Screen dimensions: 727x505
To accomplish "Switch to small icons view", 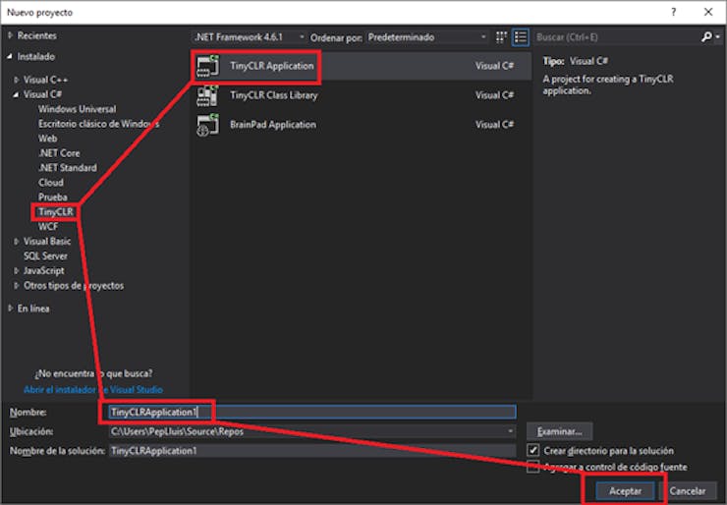I will click(501, 37).
